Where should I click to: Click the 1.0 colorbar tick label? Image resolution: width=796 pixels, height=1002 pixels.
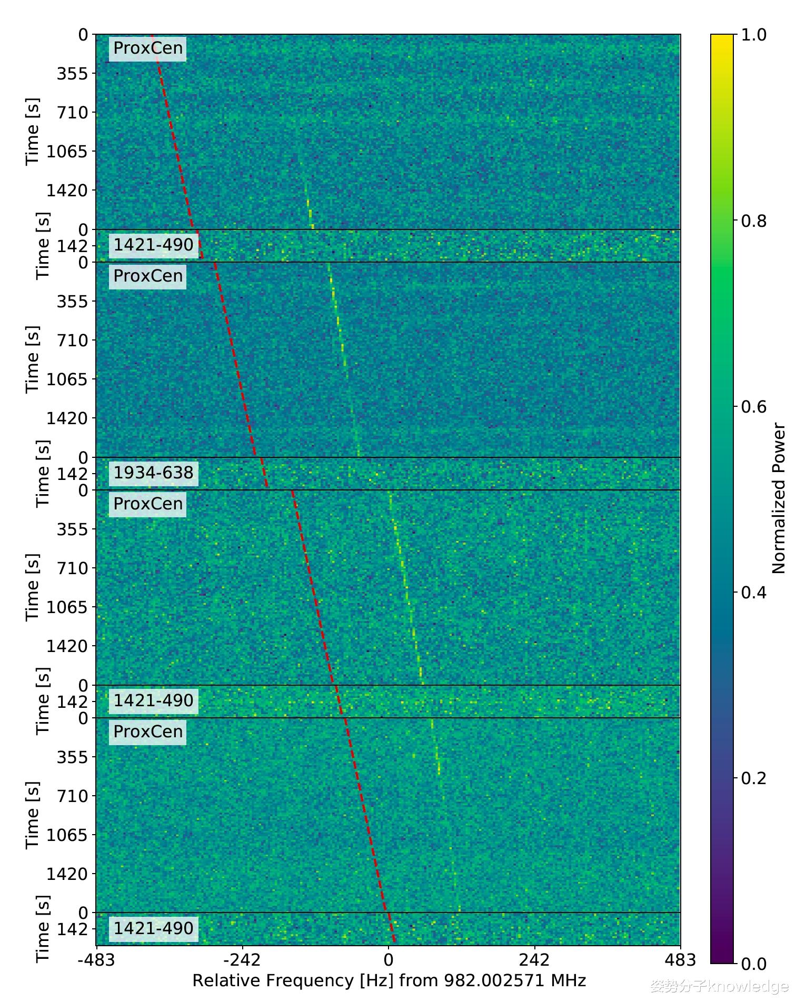pos(753,35)
